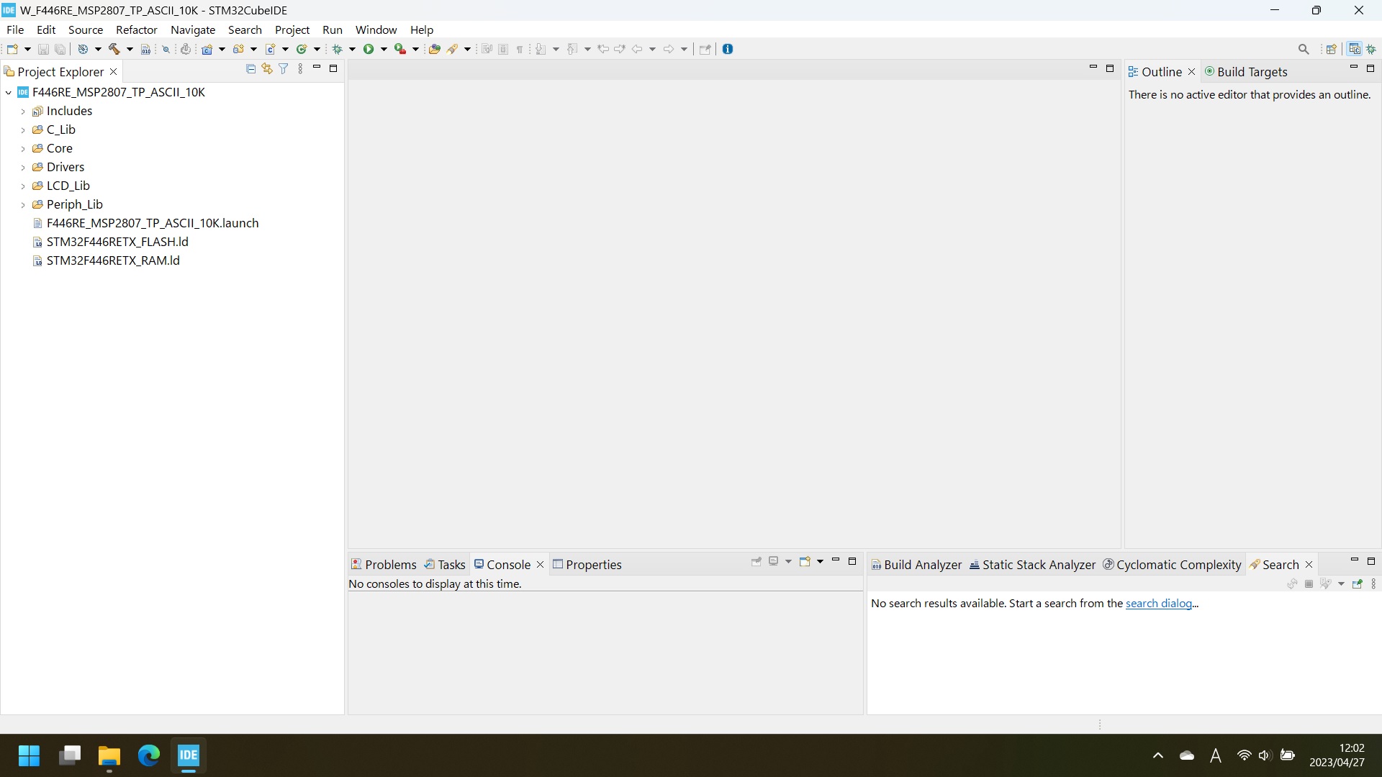The image size is (1382, 777).
Task: Click the F446RE_MSP2807_TP_ASCII_10K.launch file
Action: [x=153, y=222]
